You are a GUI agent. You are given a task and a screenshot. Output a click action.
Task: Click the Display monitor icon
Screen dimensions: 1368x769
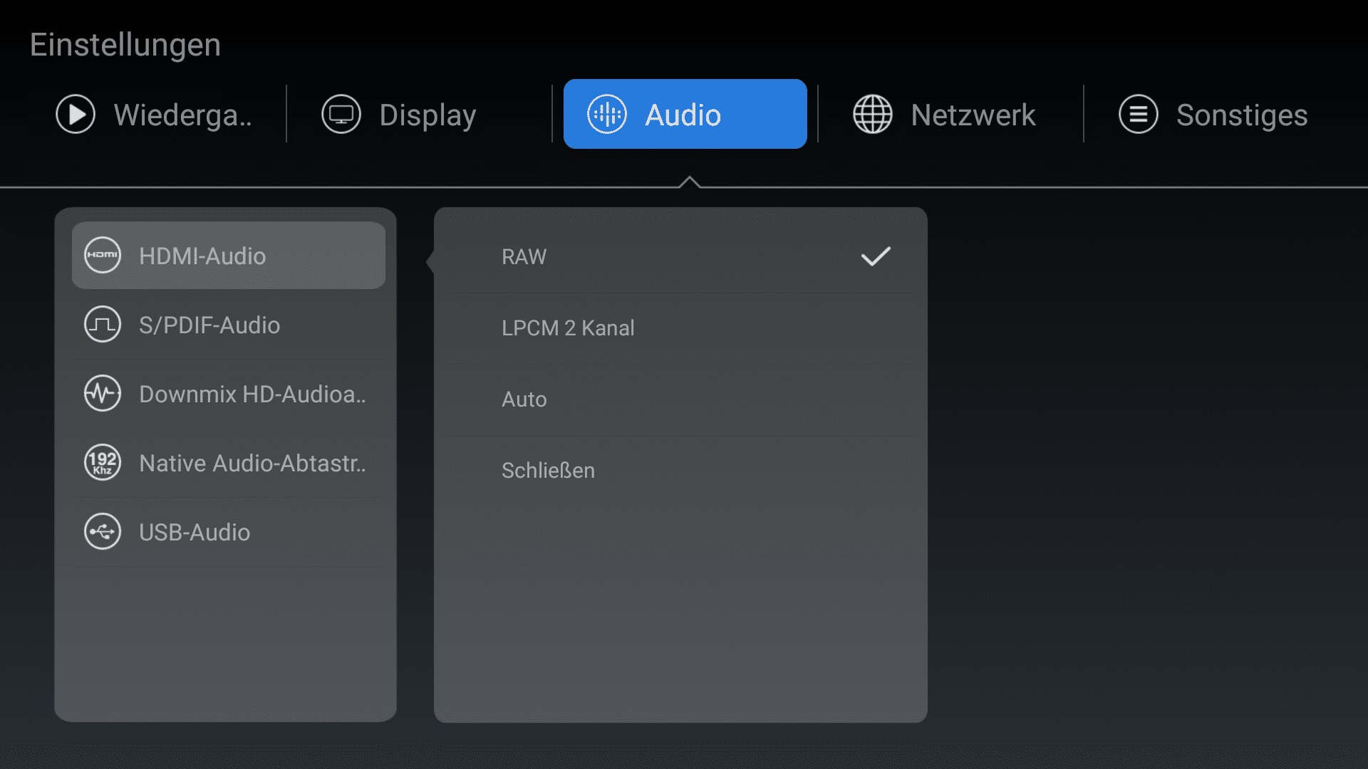pyautogui.click(x=341, y=115)
